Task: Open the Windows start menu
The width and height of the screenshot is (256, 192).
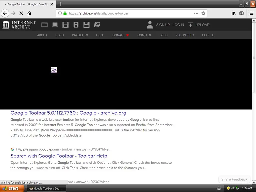Action: click(12, 188)
